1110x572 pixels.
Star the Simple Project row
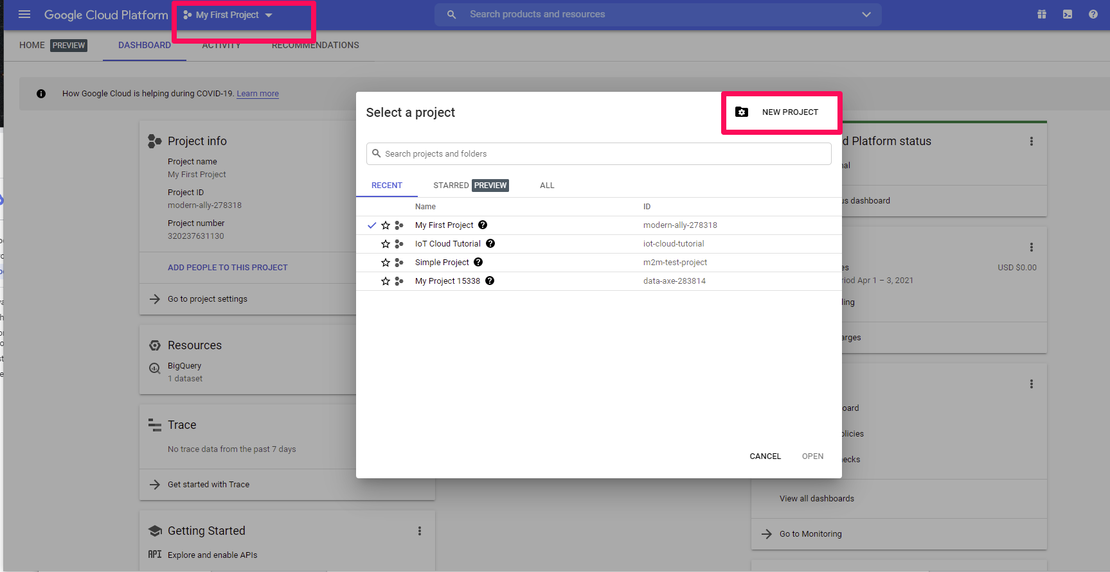coord(386,263)
